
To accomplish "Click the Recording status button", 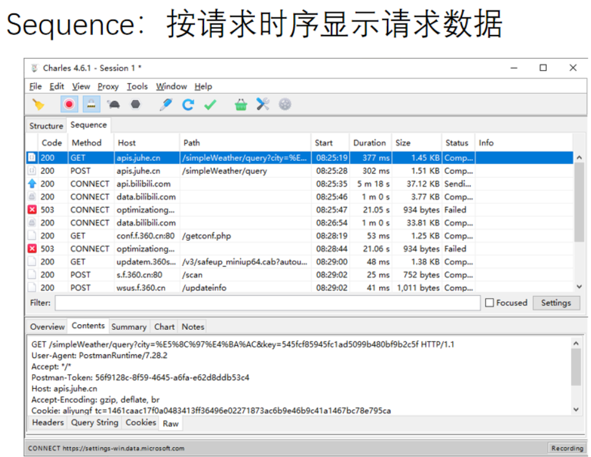I will [567, 448].
